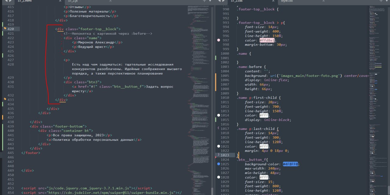
Task: Click the text "Все права защищены, 2023"
Action: click(x=79, y=135)
